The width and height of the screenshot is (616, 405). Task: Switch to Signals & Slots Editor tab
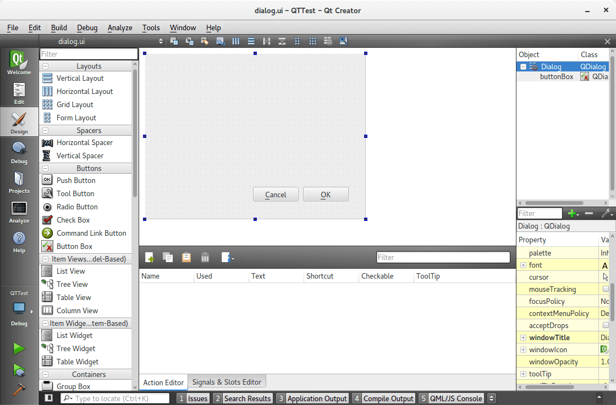[227, 382]
